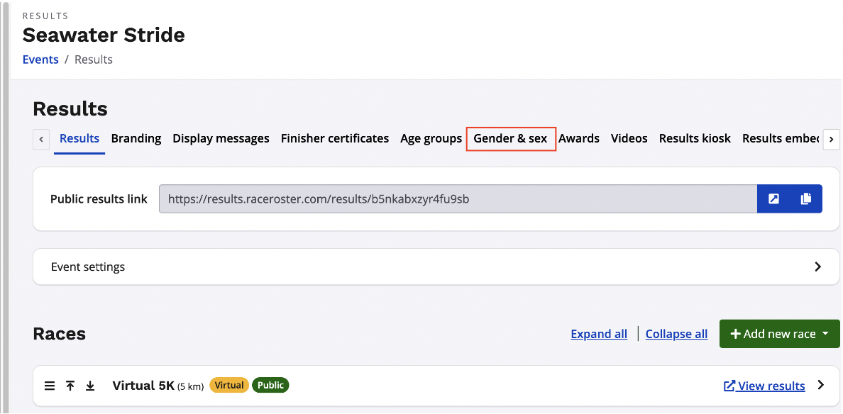Screen dimensions: 843x414
Task: Open Add new race dropdown
Action: tap(779, 334)
